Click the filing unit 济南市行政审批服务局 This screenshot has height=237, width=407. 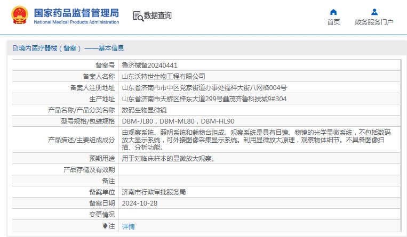pos(154,192)
